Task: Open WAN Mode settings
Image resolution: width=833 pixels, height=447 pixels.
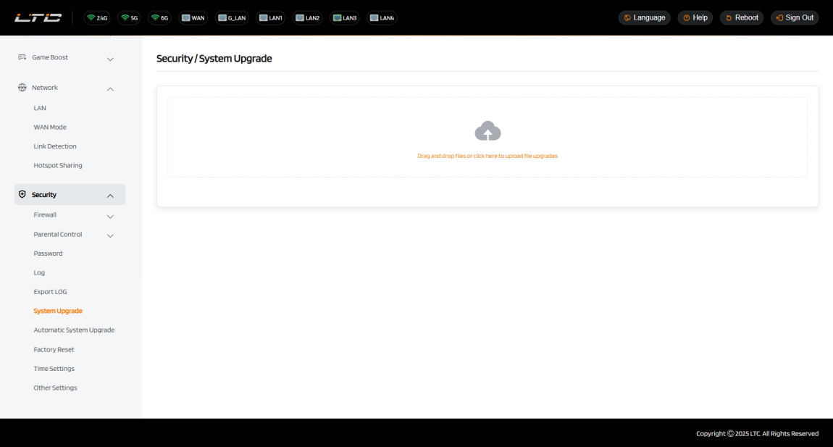Action: pos(50,128)
